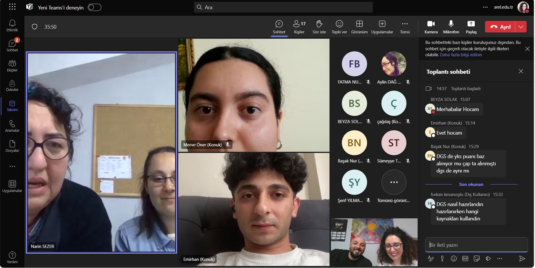This screenshot has height=268, width=535.
Task: Open 'Tümünü görüntüle' overflow participants button
Action: pyautogui.click(x=394, y=182)
